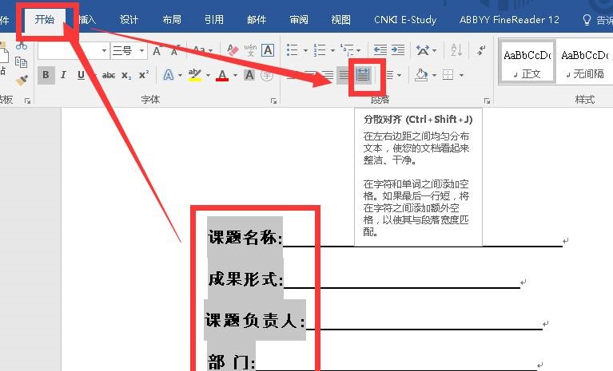The height and width of the screenshot is (371, 613).
Task: Expand multilevel list dropdown arrow
Action: click(359, 50)
